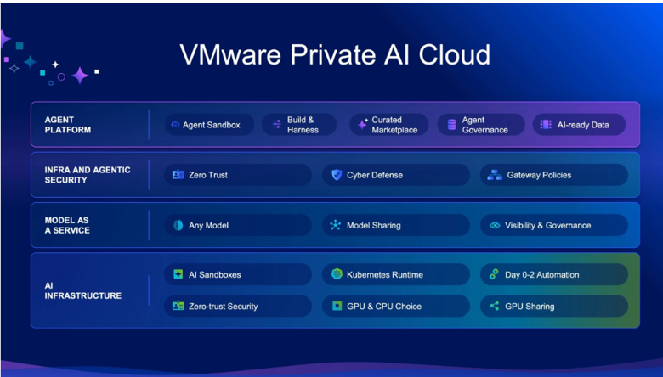663x377 pixels.
Task: Click the Day 0-2 Automation gears icon
Action: pyautogui.click(x=494, y=274)
